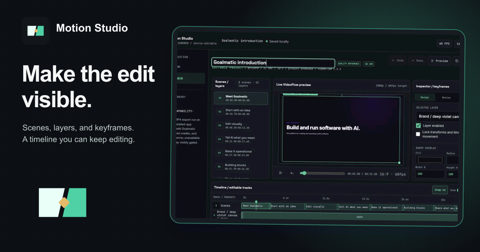Click the green corner handle on the preview frame
This screenshot has width=480, height=252.
point(399,163)
